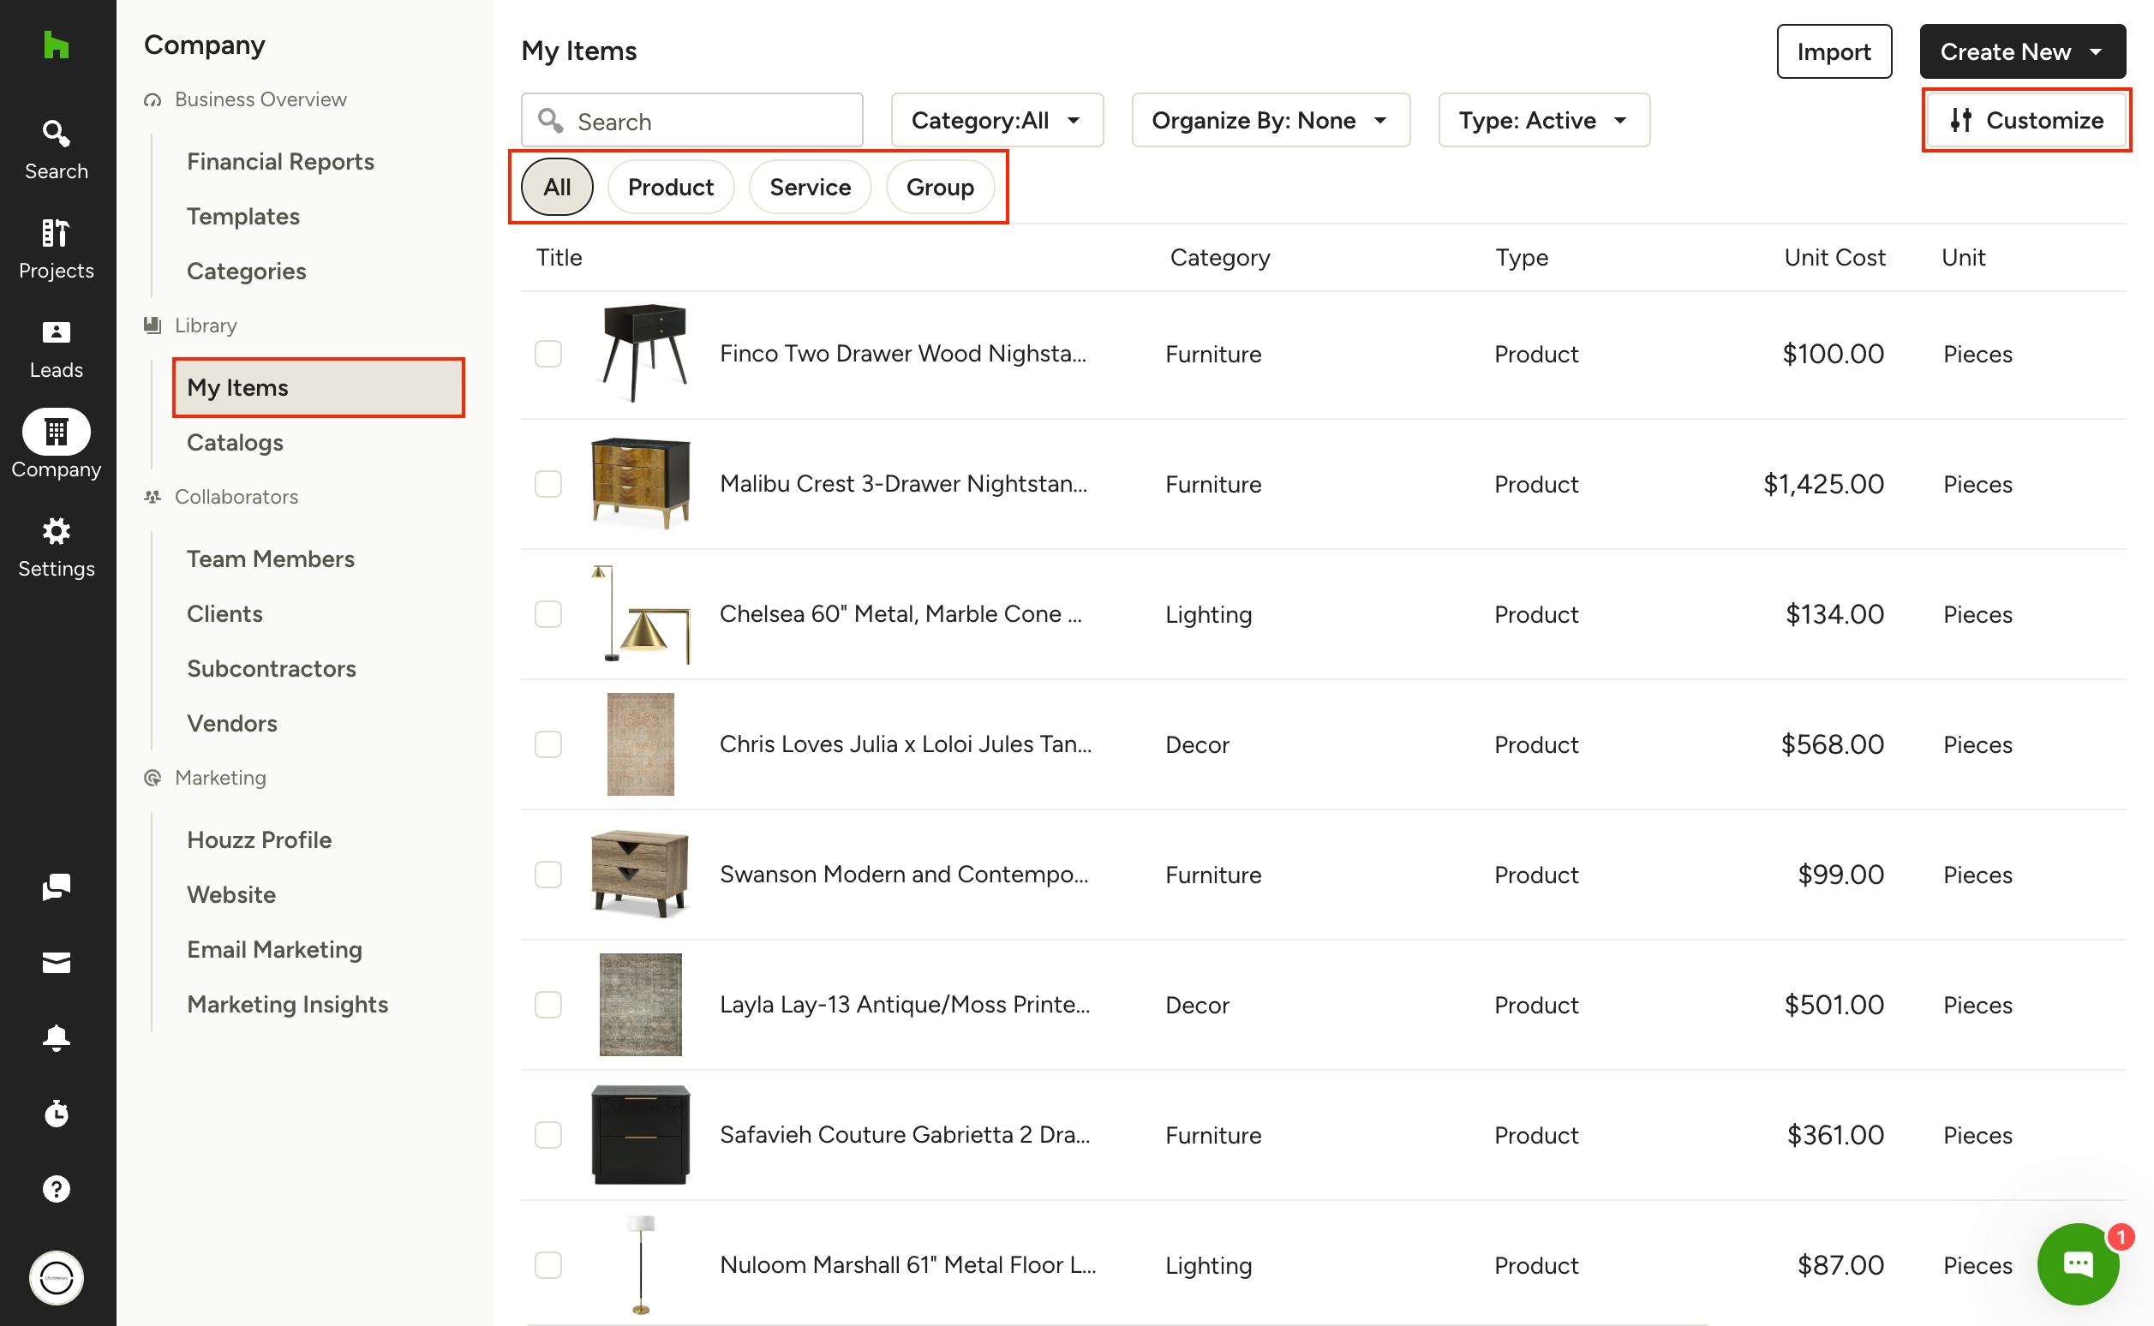Expand the Create New dropdown
Image resolution: width=2154 pixels, height=1326 pixels.
2022,51
